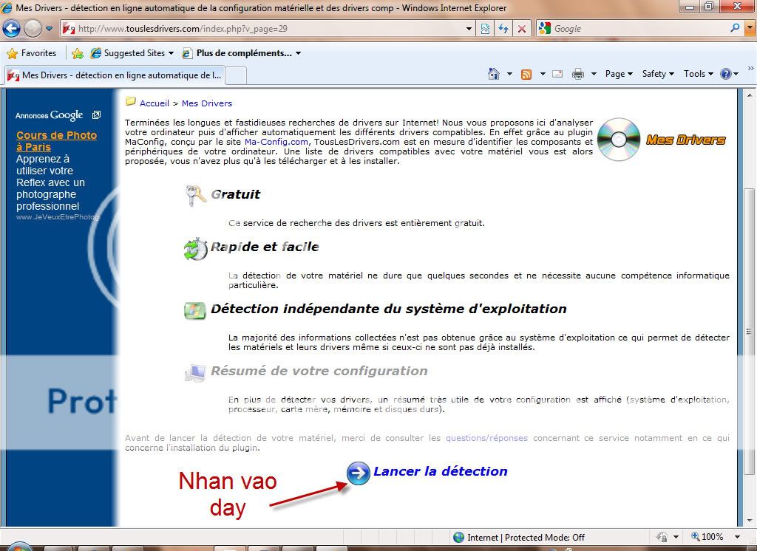The width and height of the screenshot is (757, 551).
Task: Click the Stop loading red X icon
Action: click(522, 29)
